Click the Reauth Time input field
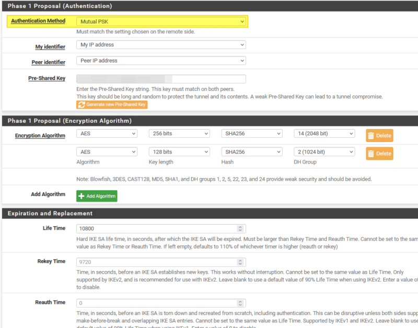The width and height of the screenshot is (418, 328). coord(157,302)
